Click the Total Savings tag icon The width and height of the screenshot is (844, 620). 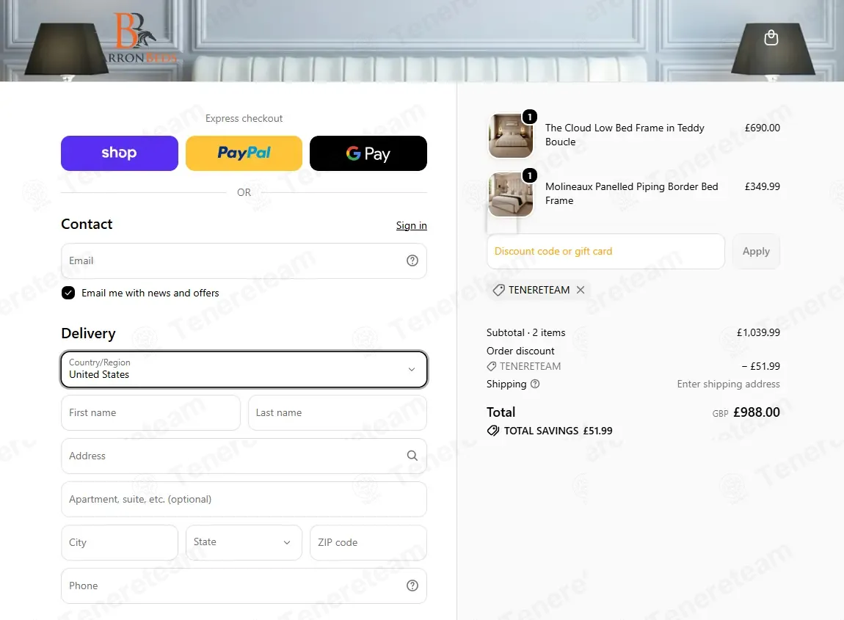pyautogui.click(x=493, y=431)
